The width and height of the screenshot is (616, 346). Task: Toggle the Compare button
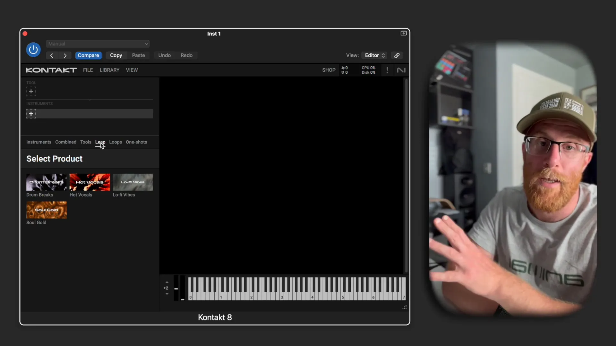pyautogui.click(x=88, y=55)
